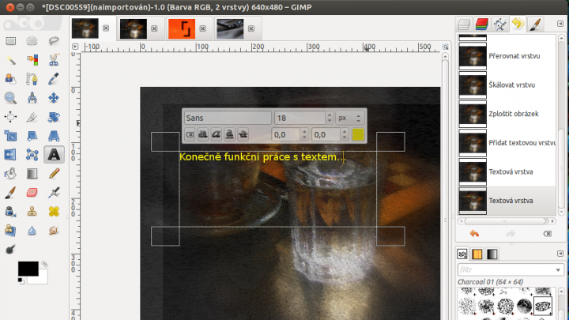Screen dimensions: 569x320
Task: Select the Smudge tool
Action: pos(54,231)
